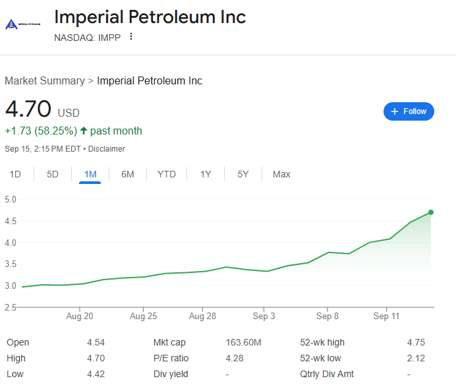The image size is (456, 391).
Task: Click the green endpoint dot on chart
Action: tap(431, 212)
